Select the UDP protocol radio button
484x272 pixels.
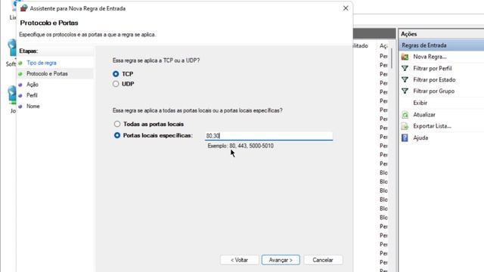(116, 84)
